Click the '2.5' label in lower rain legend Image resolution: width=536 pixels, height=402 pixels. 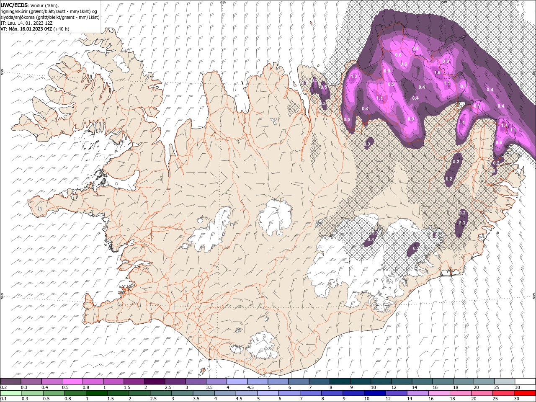coord(153,399)
